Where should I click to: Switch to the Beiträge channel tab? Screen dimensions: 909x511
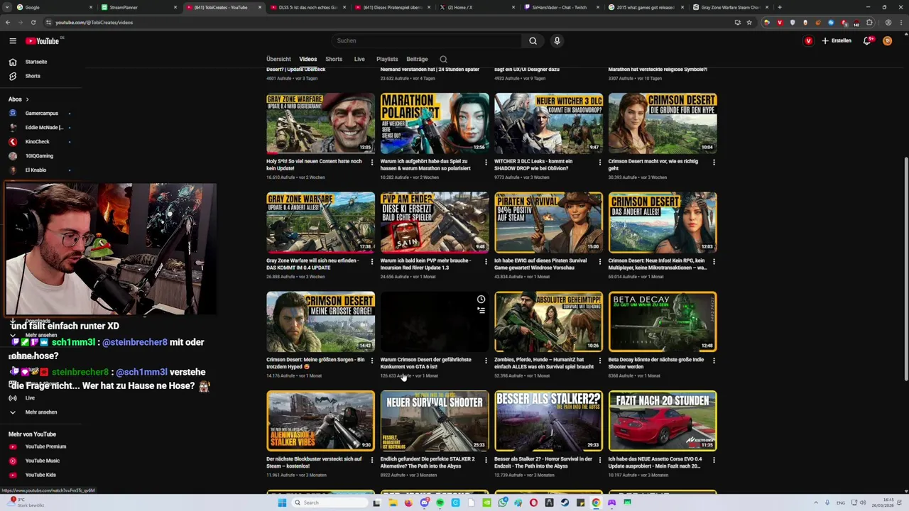[x=417, y=60]
